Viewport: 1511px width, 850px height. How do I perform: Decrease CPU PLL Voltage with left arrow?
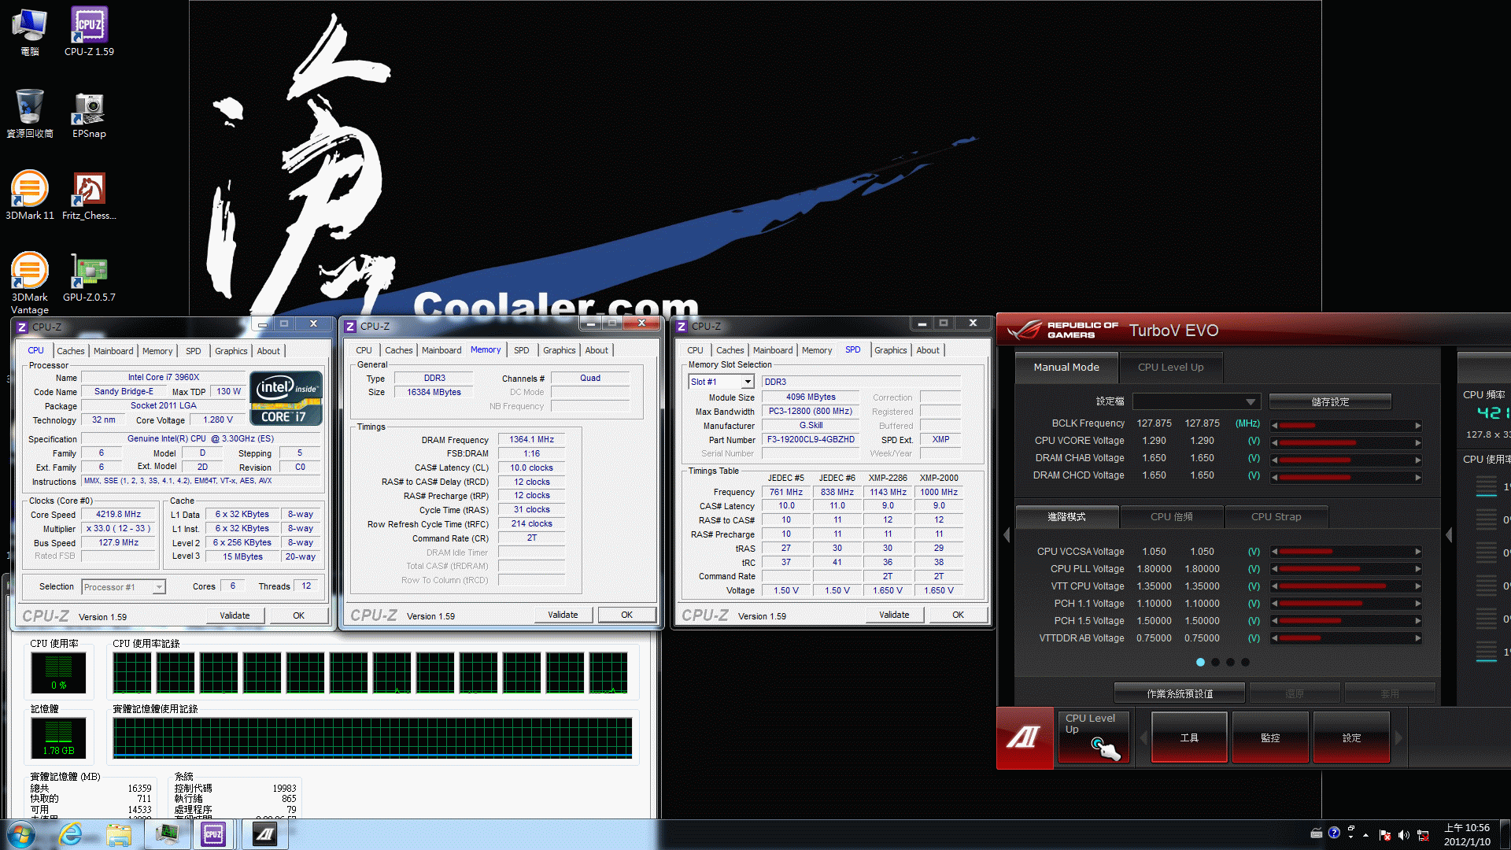pyautogui.click(x=1274, y=569)
